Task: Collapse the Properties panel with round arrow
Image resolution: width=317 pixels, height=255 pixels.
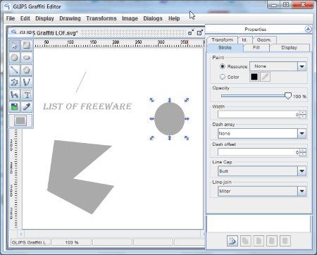Action: point(308,29)
